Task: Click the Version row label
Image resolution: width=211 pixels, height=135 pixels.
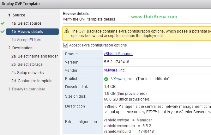Action: click(x=72, y=62)
